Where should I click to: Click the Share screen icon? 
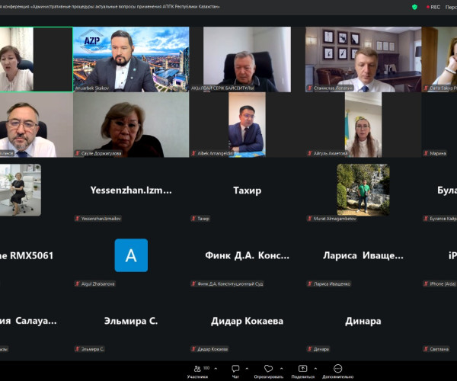(x=303, y=369)
